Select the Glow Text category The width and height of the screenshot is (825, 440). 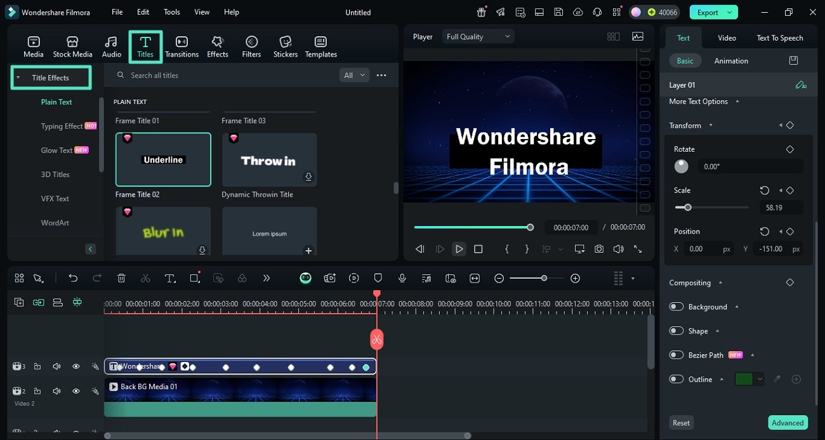pos(57,150)
